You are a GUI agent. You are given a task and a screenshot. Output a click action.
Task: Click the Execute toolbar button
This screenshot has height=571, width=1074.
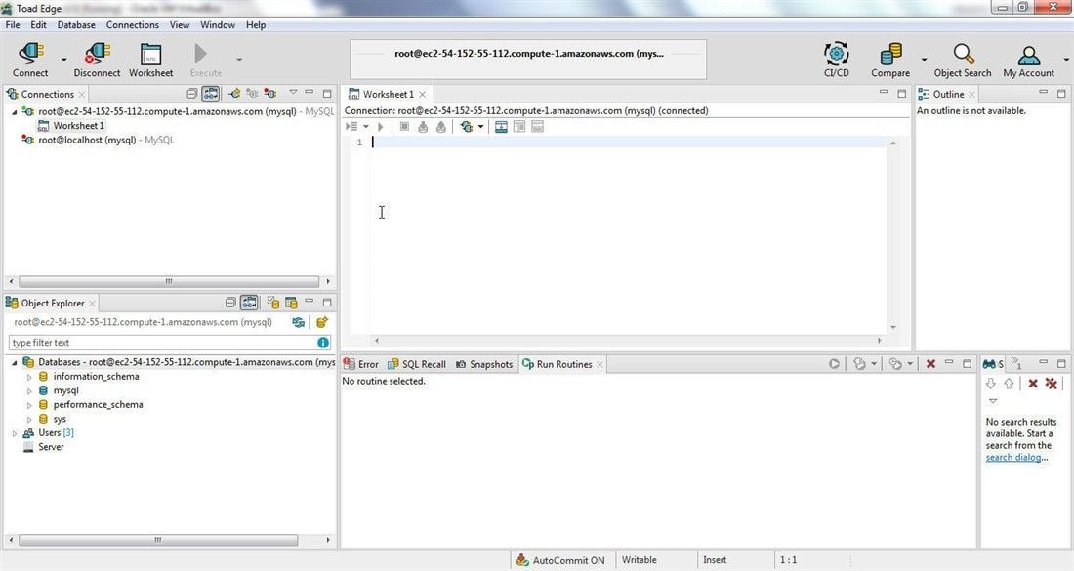pos(205,60)
